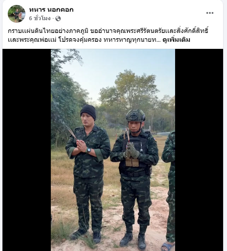Open the three-dot post options menu
Image resolution: width=227 pixels, height=251 pixels.
coord(210,13)
